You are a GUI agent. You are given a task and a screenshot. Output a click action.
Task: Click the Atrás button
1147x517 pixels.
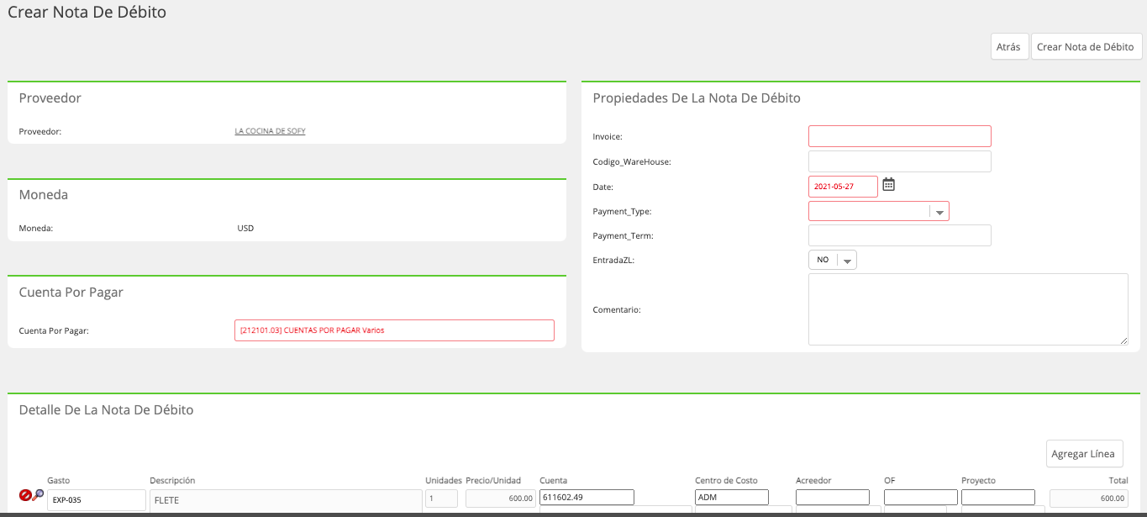(x=1008, y=47)
